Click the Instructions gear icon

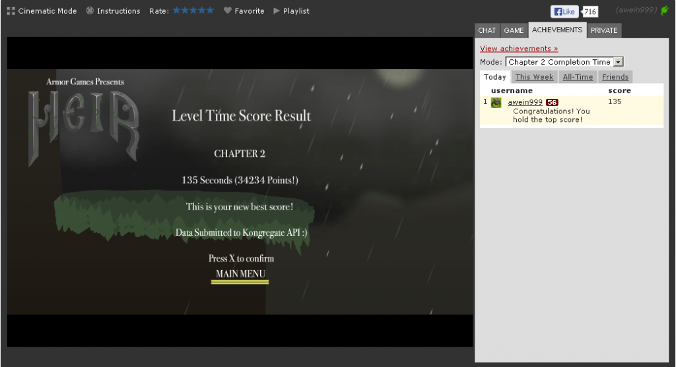click(x=90, y=11)
